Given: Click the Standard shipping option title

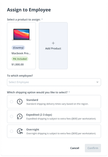Looking at the screenshot, I should pos(32,100).
